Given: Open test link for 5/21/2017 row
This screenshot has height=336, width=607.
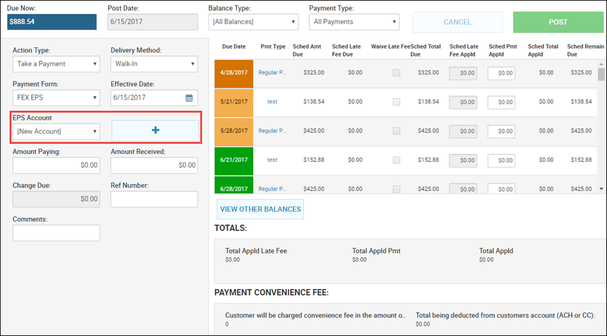Looking at the screenshot, I should 272,102.
